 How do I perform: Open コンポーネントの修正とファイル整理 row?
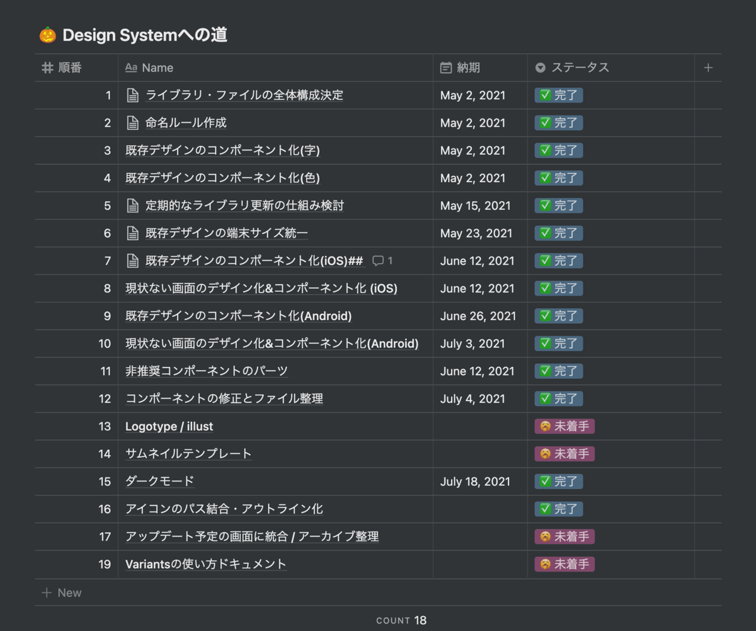tap(224, 399)
